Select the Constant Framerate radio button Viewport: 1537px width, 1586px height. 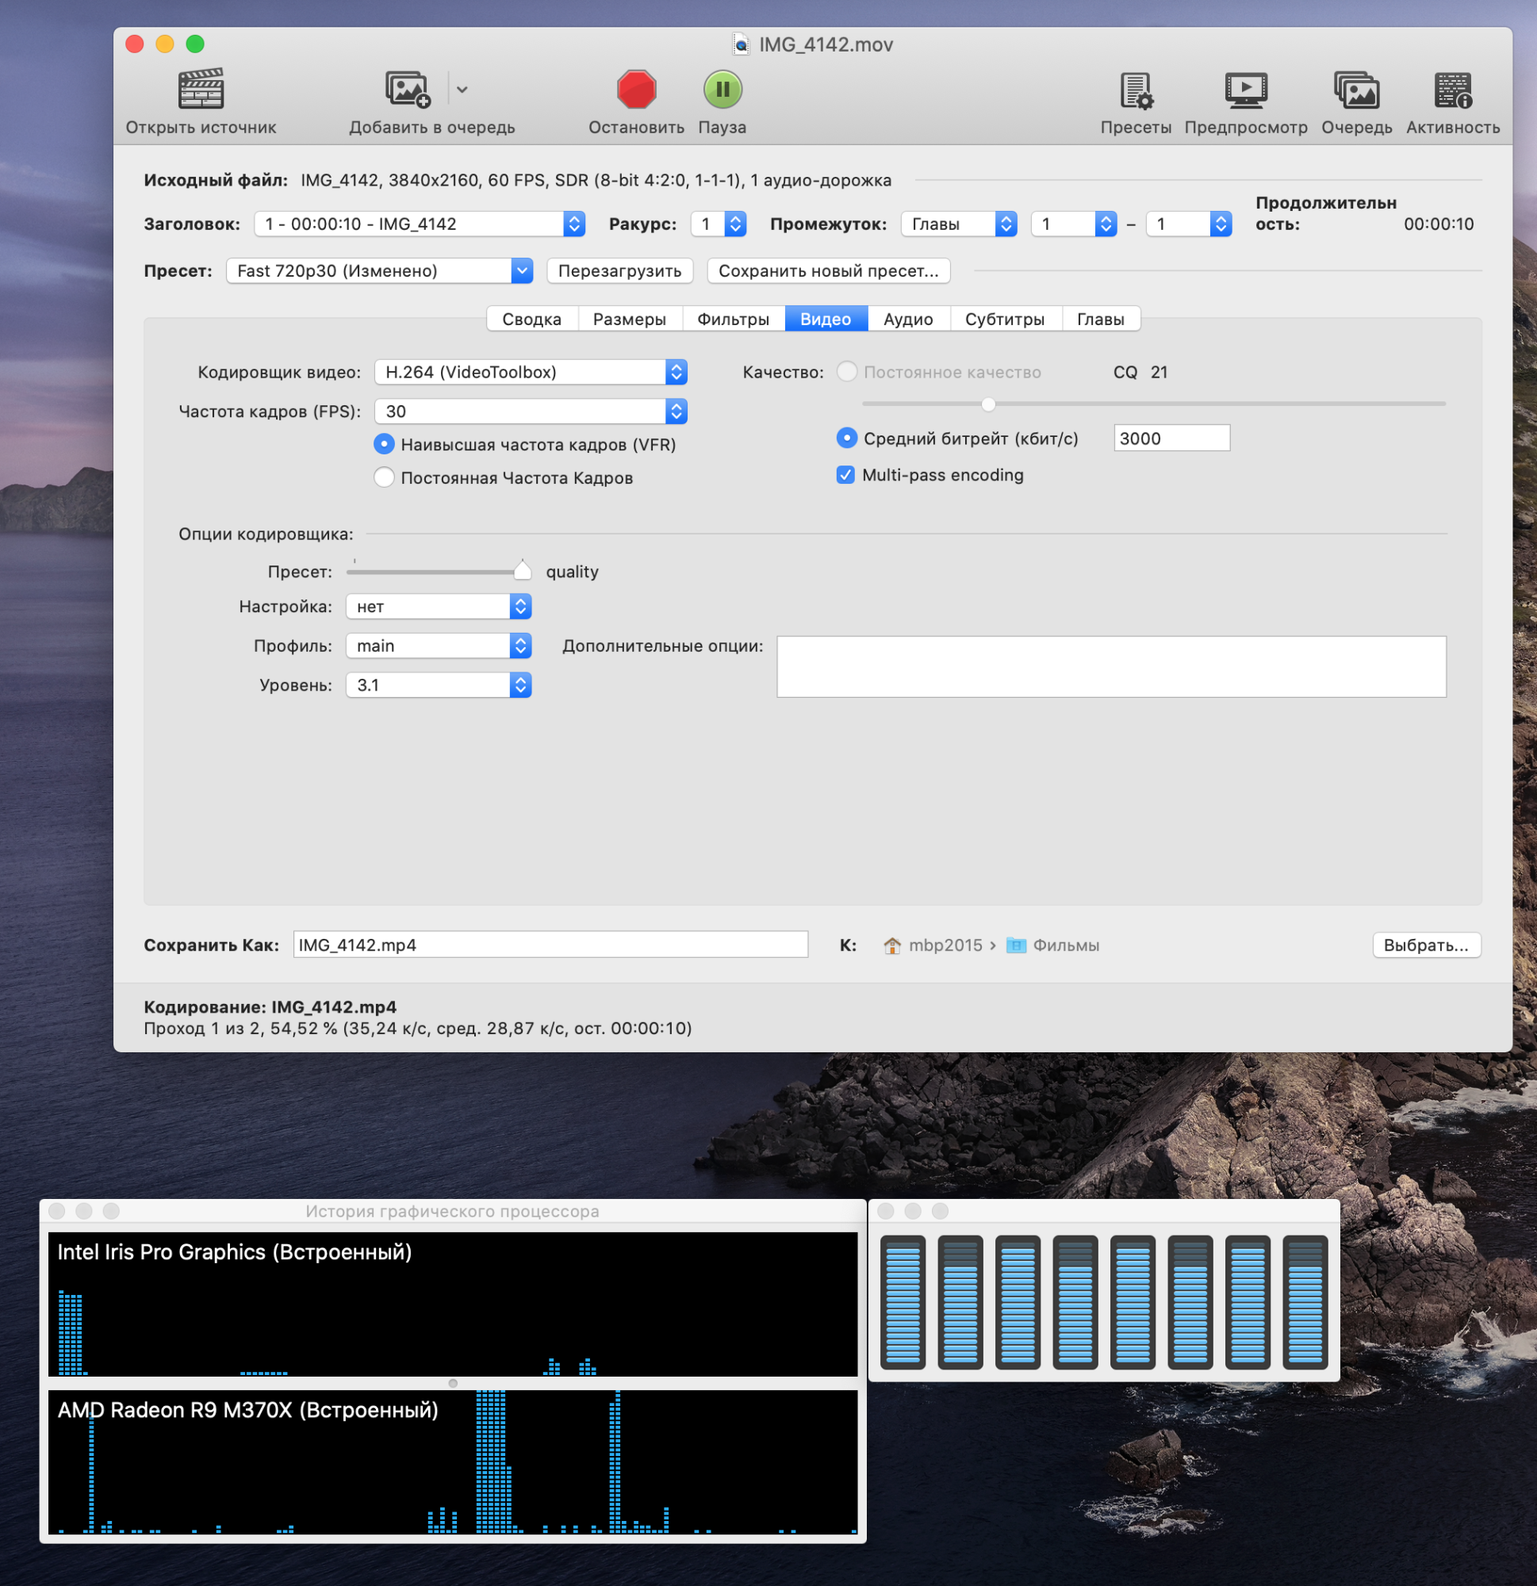(385, 477)
